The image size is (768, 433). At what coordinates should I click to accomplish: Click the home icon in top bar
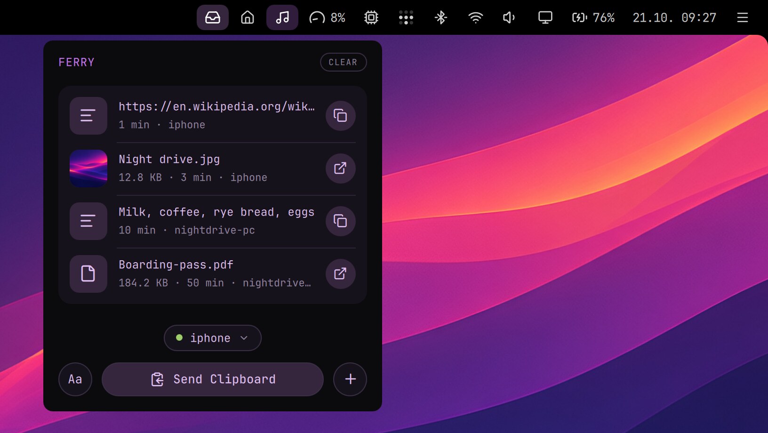pos(248,17)
